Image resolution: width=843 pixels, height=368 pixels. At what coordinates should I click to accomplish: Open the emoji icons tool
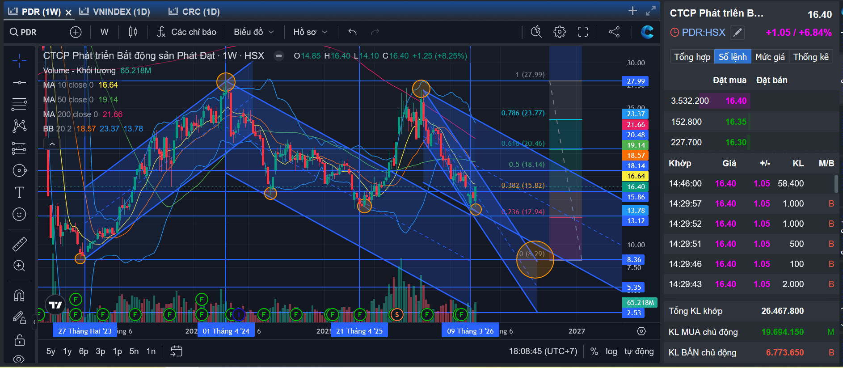[19, 215]
